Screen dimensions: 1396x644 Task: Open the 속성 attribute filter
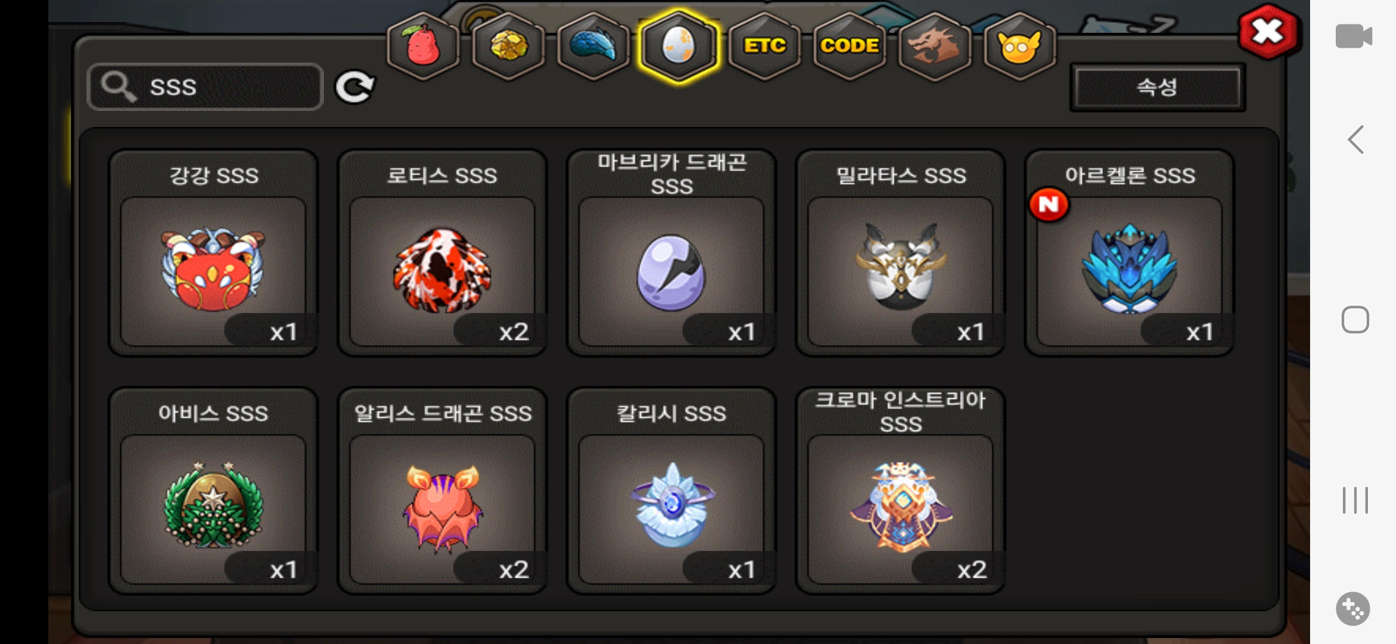(x=1157, y=87)
